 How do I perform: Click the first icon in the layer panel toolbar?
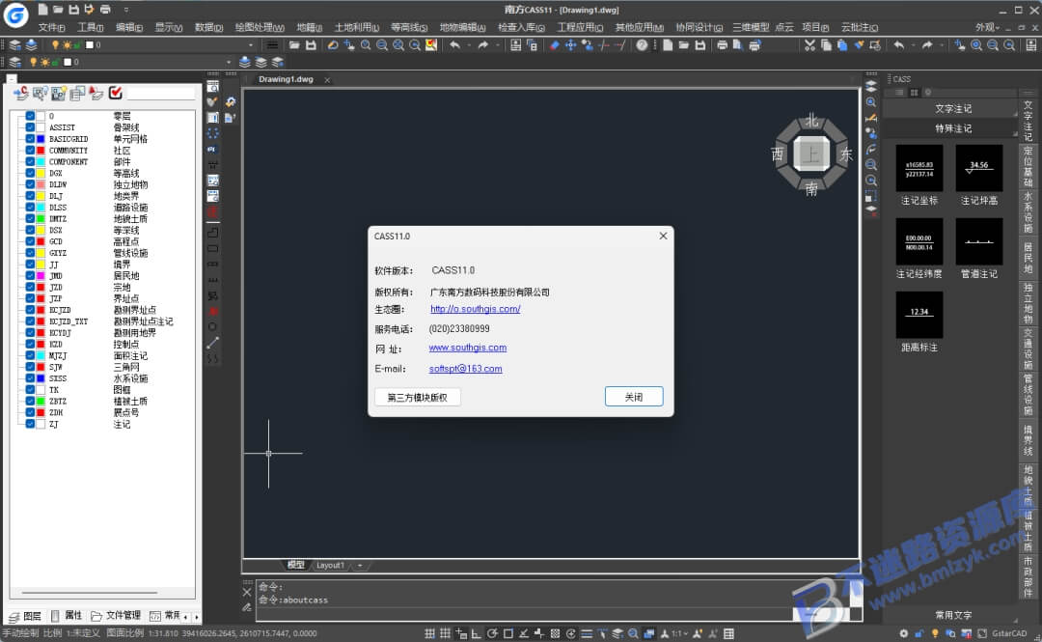(20, 93)
